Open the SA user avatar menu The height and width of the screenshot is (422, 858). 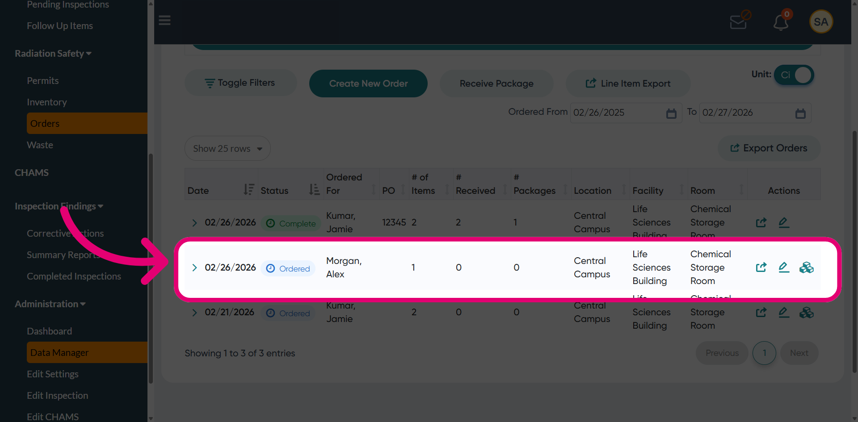(x=821, y=21)
